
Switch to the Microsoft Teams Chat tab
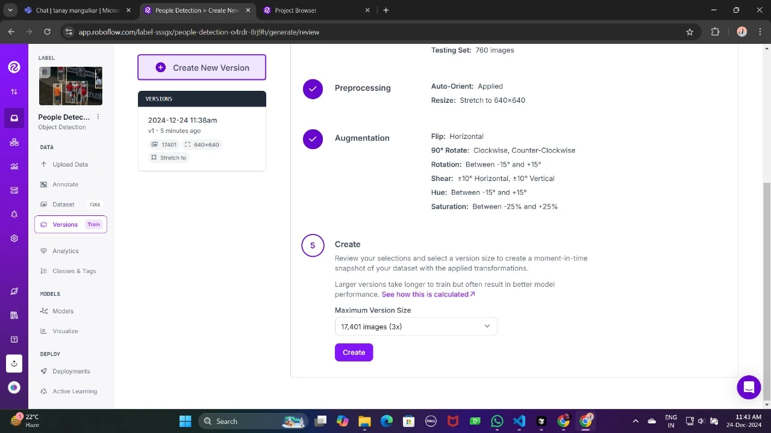78,10
